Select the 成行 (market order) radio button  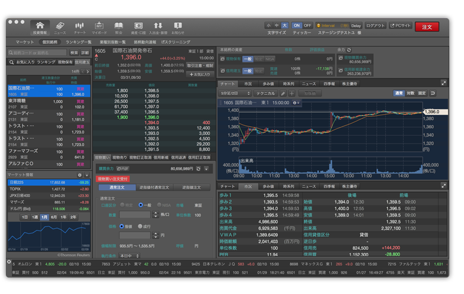point(140,226)
